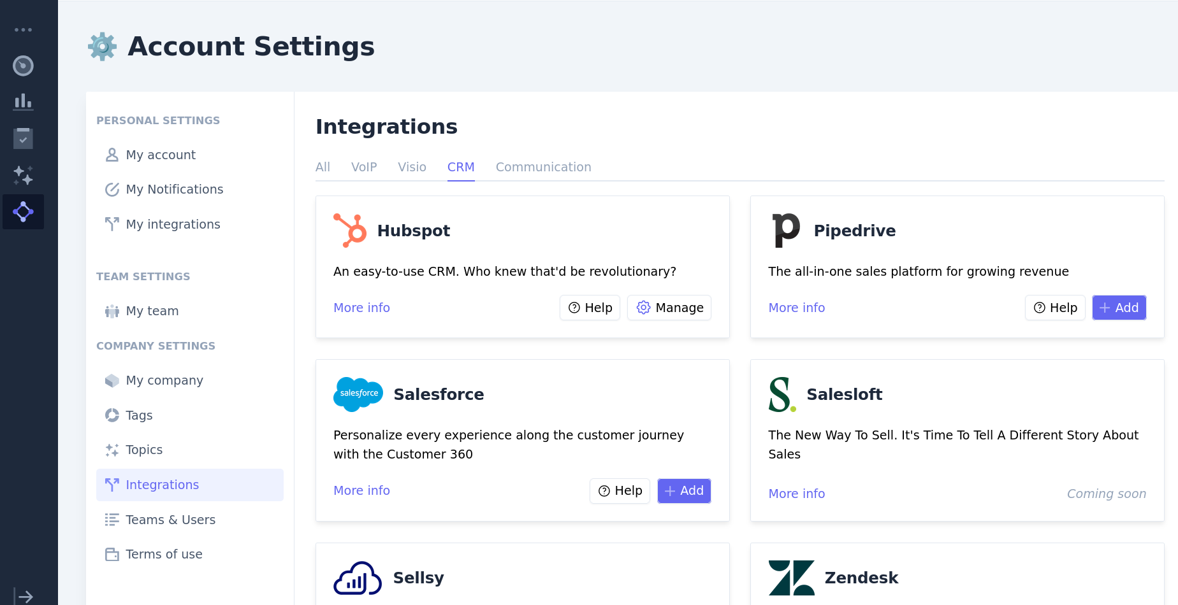Switch to the VoIP tab
This screenshot has width=1178, height=605.
click(x=364, y=167)
